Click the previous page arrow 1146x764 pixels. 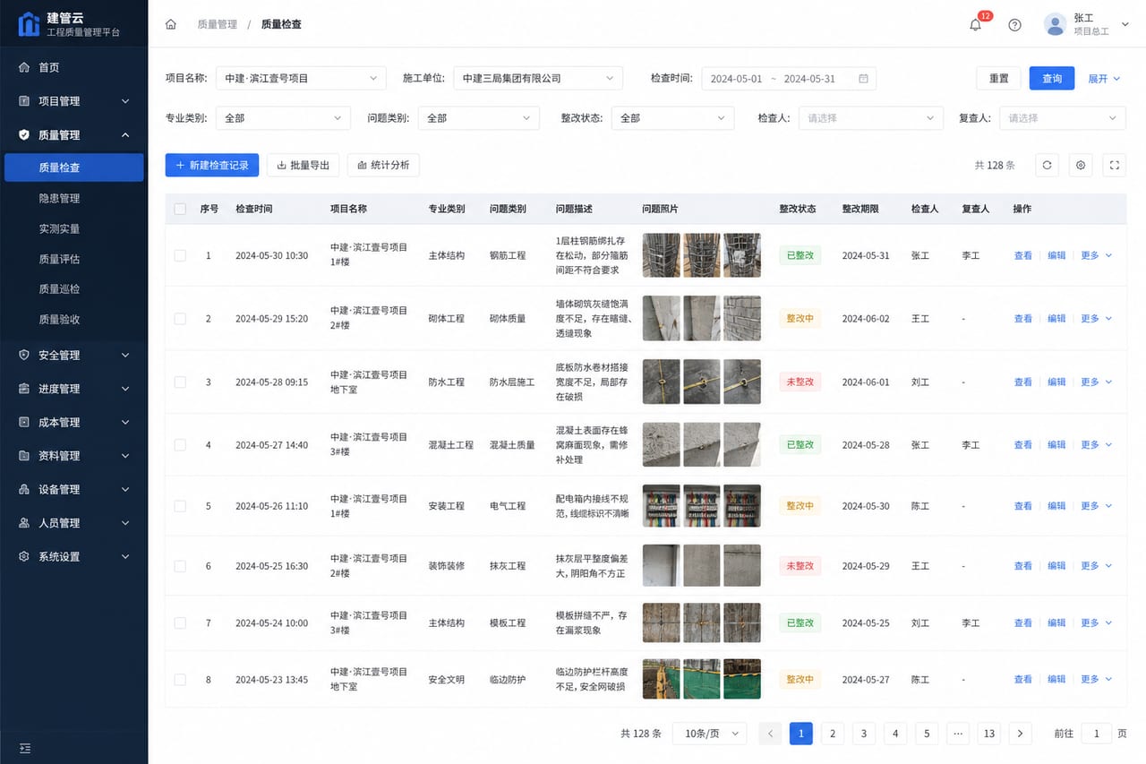point(770,734)
